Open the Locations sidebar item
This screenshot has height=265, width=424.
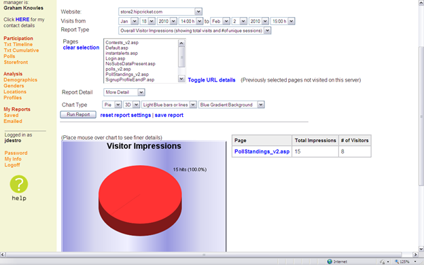(x=15, y=92)
